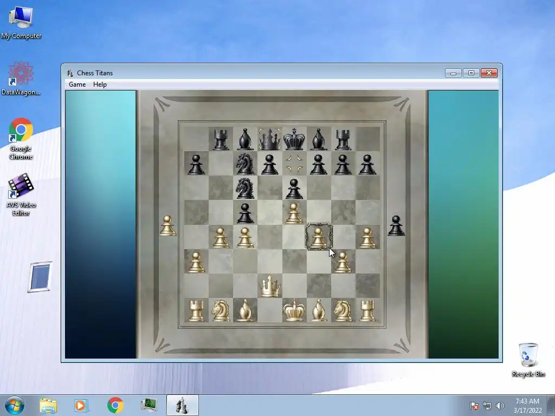Select the white knight on b1
The image size is (555, 416).
[x=221, y=310]
